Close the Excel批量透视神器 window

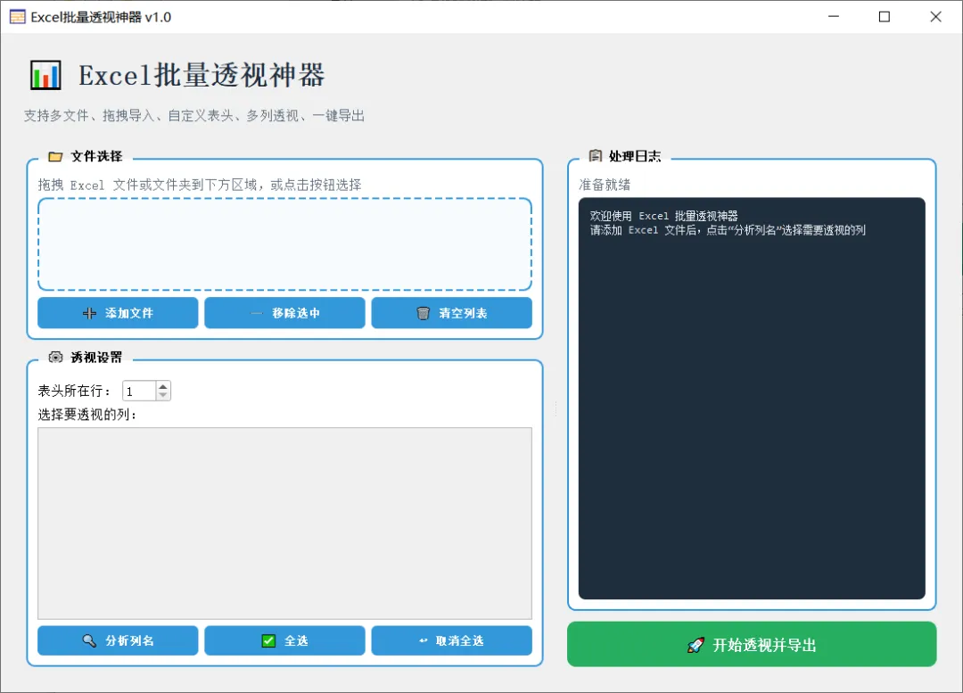(935, 17)
